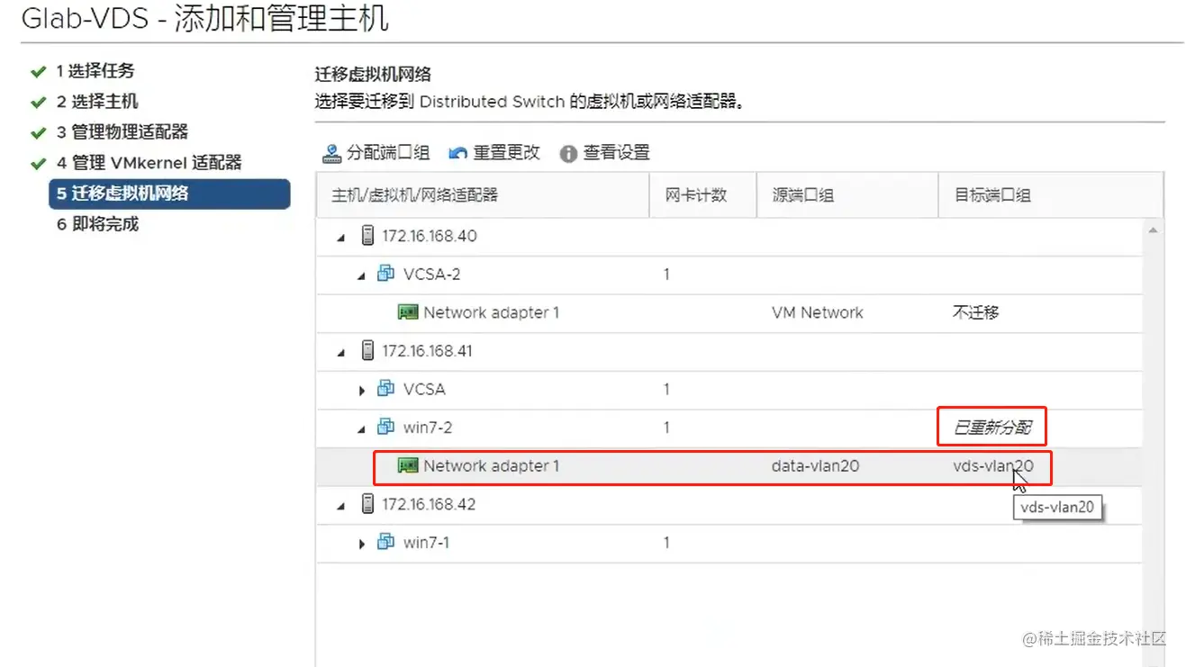Image resolution: width=1186 pixels, height=667 pixels.
Task: Click the win7-1 virtual machine icon
Action: pos(386,542)
